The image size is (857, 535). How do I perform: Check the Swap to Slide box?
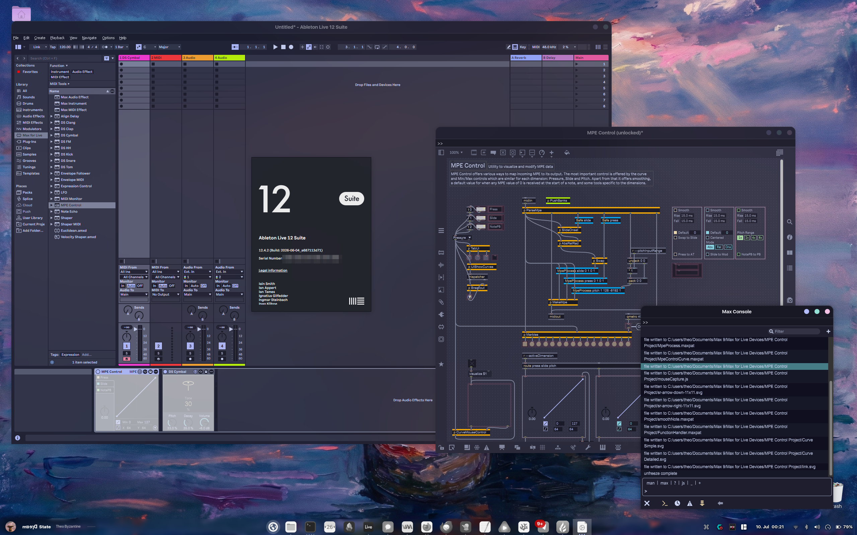[675, 238]
